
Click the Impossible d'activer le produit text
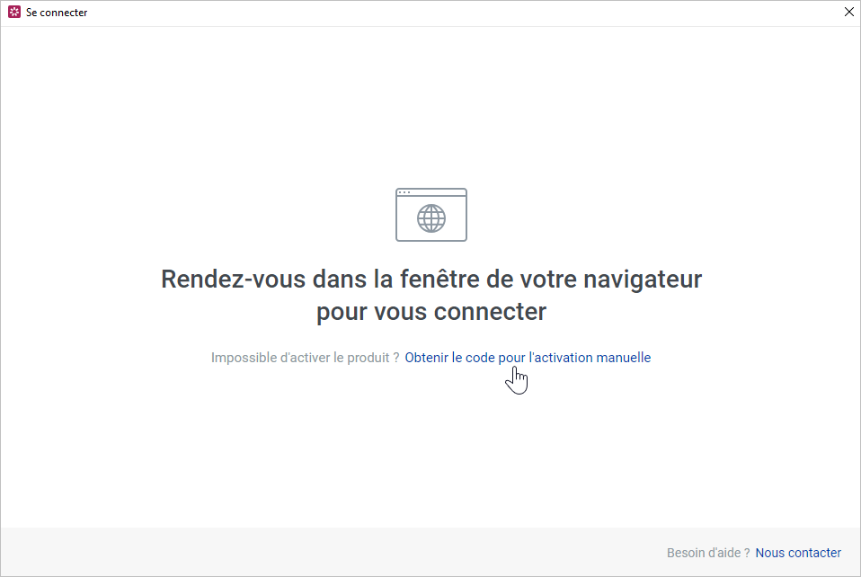305,358
